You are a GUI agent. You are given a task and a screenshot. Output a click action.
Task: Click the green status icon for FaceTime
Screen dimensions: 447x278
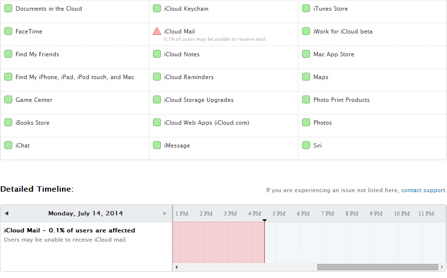pyautogui.click(x=8, y=32)
